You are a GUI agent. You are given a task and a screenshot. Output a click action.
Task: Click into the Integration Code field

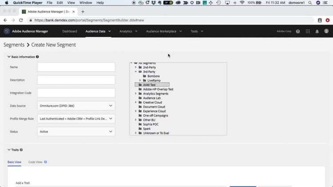(x=76, y=93)
